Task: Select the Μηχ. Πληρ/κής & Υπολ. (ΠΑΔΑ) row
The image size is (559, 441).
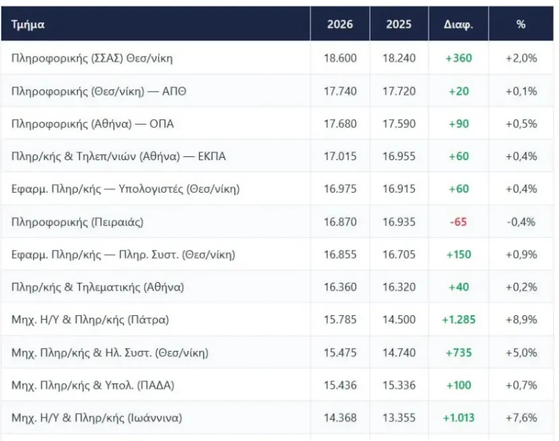Action: [277, 385]
